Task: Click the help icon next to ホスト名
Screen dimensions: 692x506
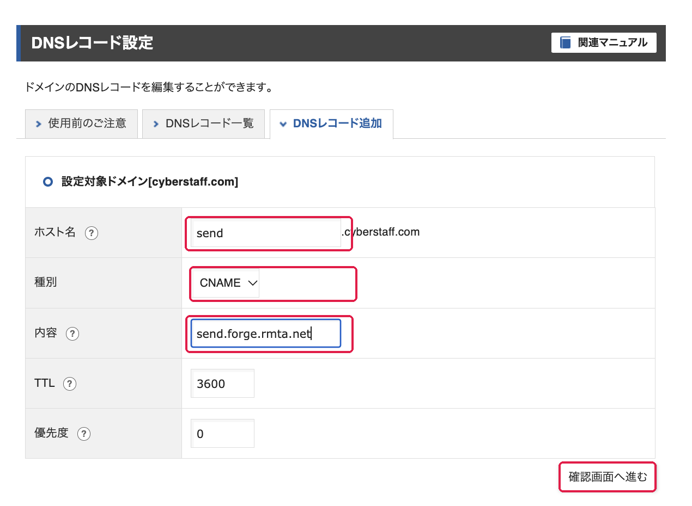Action: tap(92, 233)
